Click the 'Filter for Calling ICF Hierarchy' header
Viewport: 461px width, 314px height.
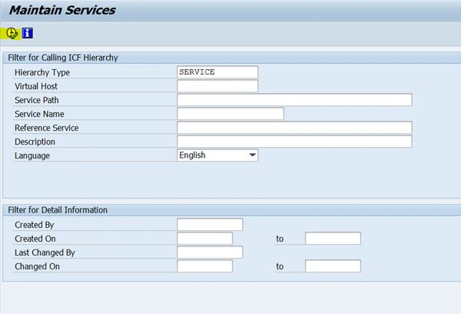point(63,58)
